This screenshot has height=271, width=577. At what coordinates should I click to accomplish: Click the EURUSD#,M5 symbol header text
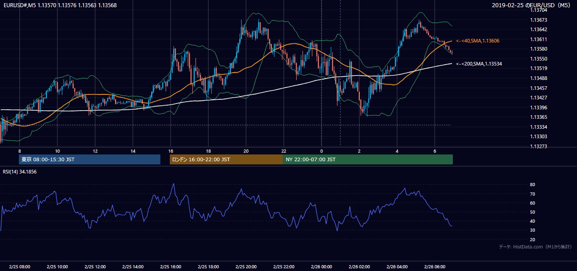[19, 5]
